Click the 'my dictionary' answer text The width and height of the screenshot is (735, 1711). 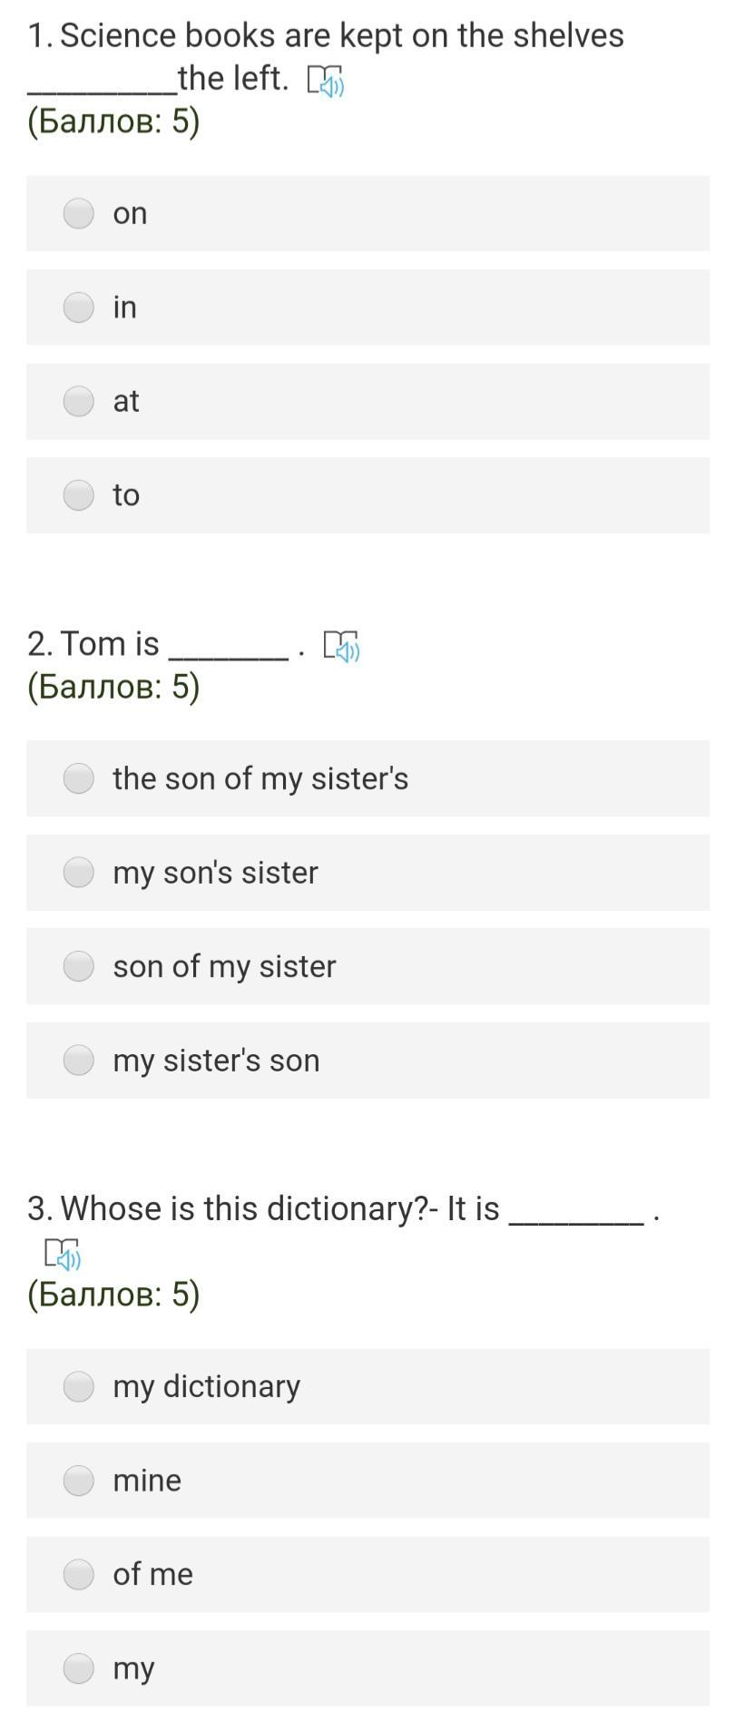[x=206, y=1386]
